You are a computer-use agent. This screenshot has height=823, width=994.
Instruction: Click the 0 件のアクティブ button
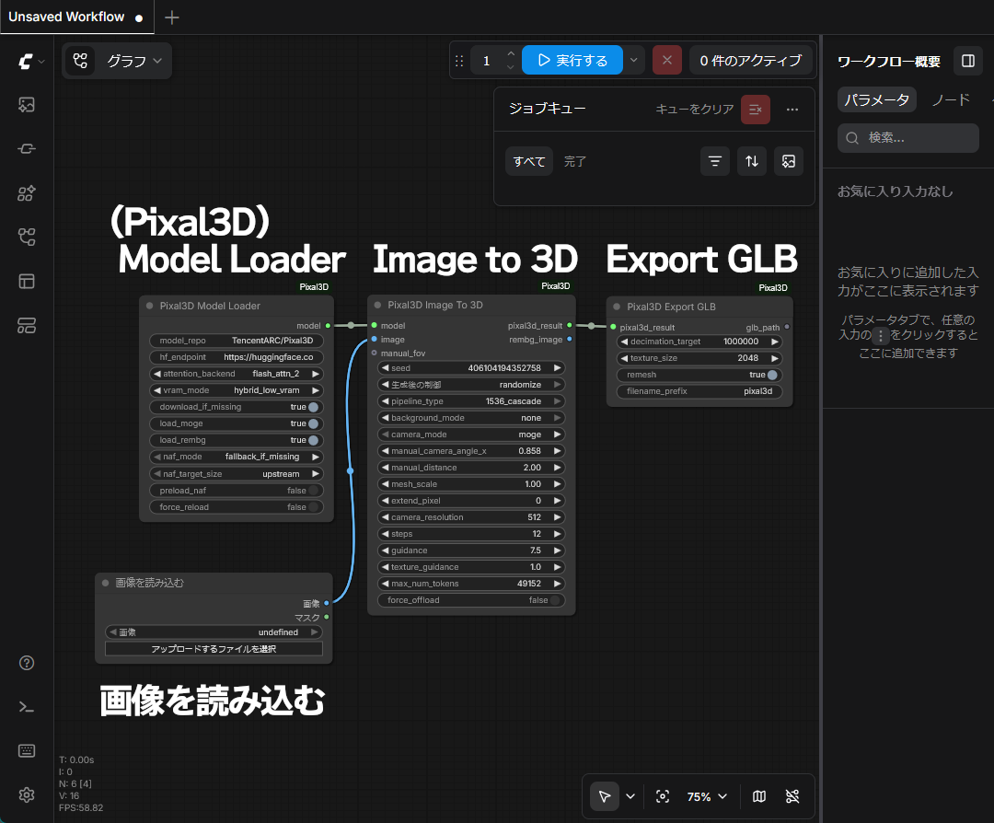(x=751, y=60)
